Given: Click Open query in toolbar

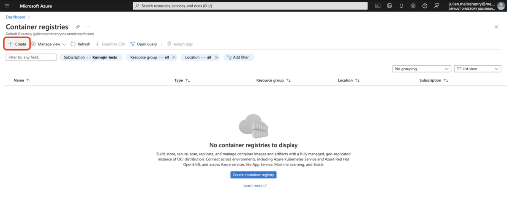Looking at the screenshot, I should (x=143, y=44).
